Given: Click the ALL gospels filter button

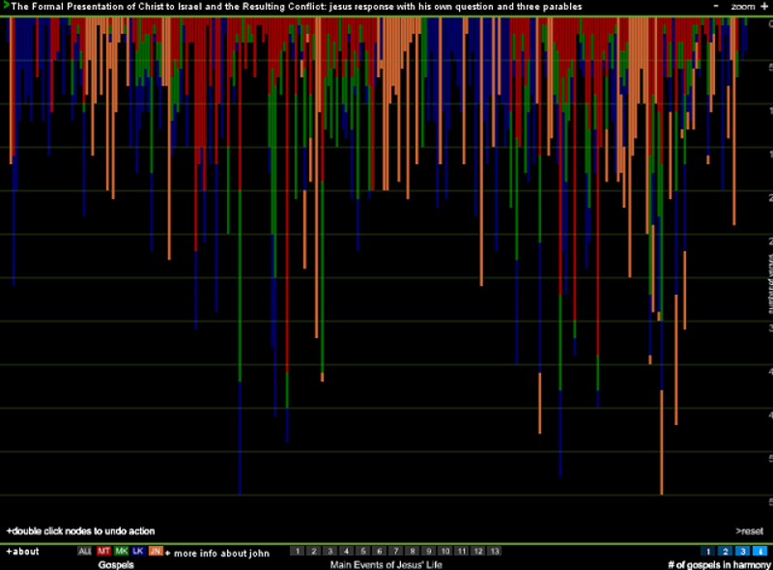Looking at the screenshot, I should tap(85, 551).
